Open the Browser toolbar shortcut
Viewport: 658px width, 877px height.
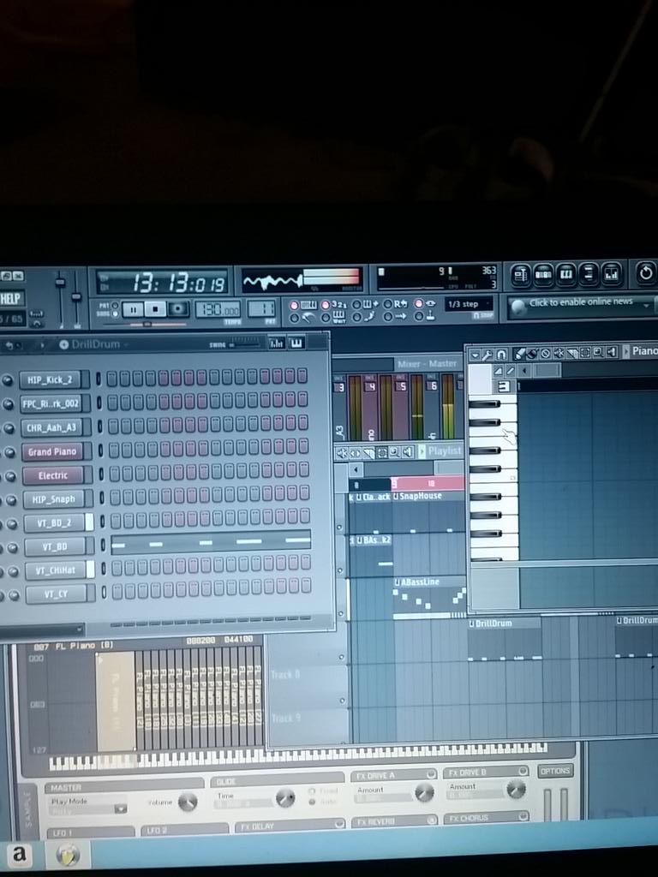588,274
